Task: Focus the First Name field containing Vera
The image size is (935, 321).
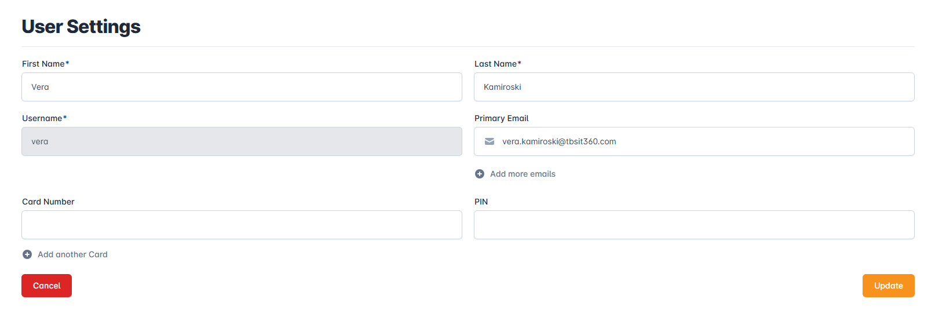Action: coord(242,87)
